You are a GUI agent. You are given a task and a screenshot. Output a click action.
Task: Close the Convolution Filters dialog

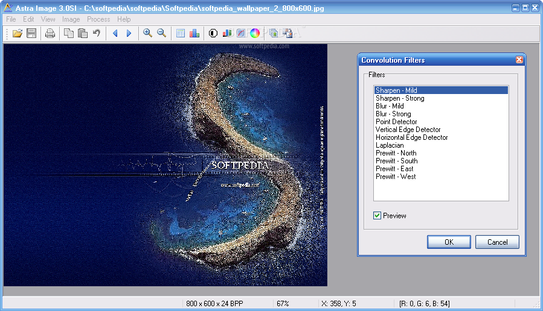click(x=519, y=60)
